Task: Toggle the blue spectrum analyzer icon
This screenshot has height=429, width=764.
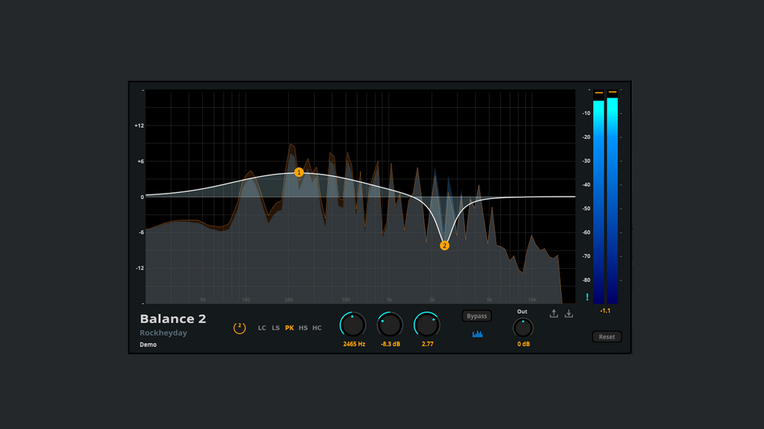Action: (477, 333)
